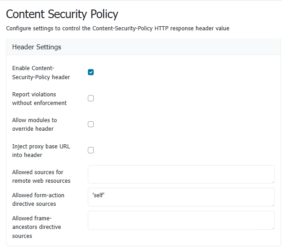
Task: Click the Header Settings panel heading
Action: (37, 47)
